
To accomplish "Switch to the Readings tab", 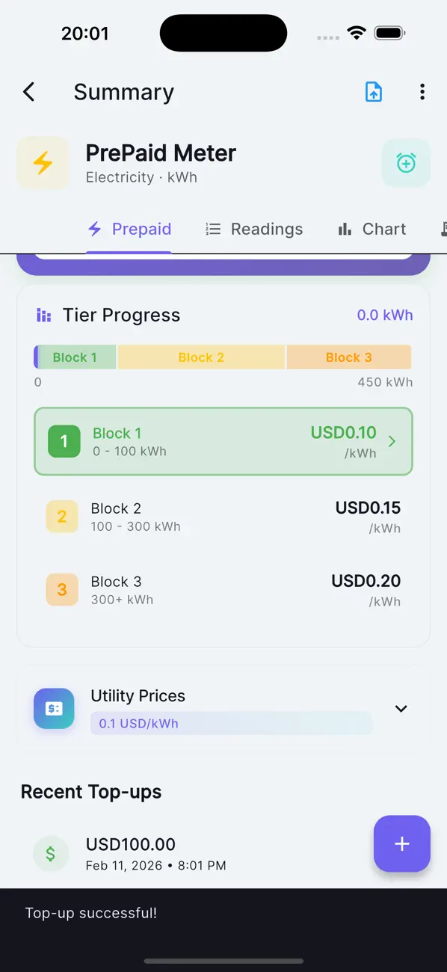I will click(254, 229).
